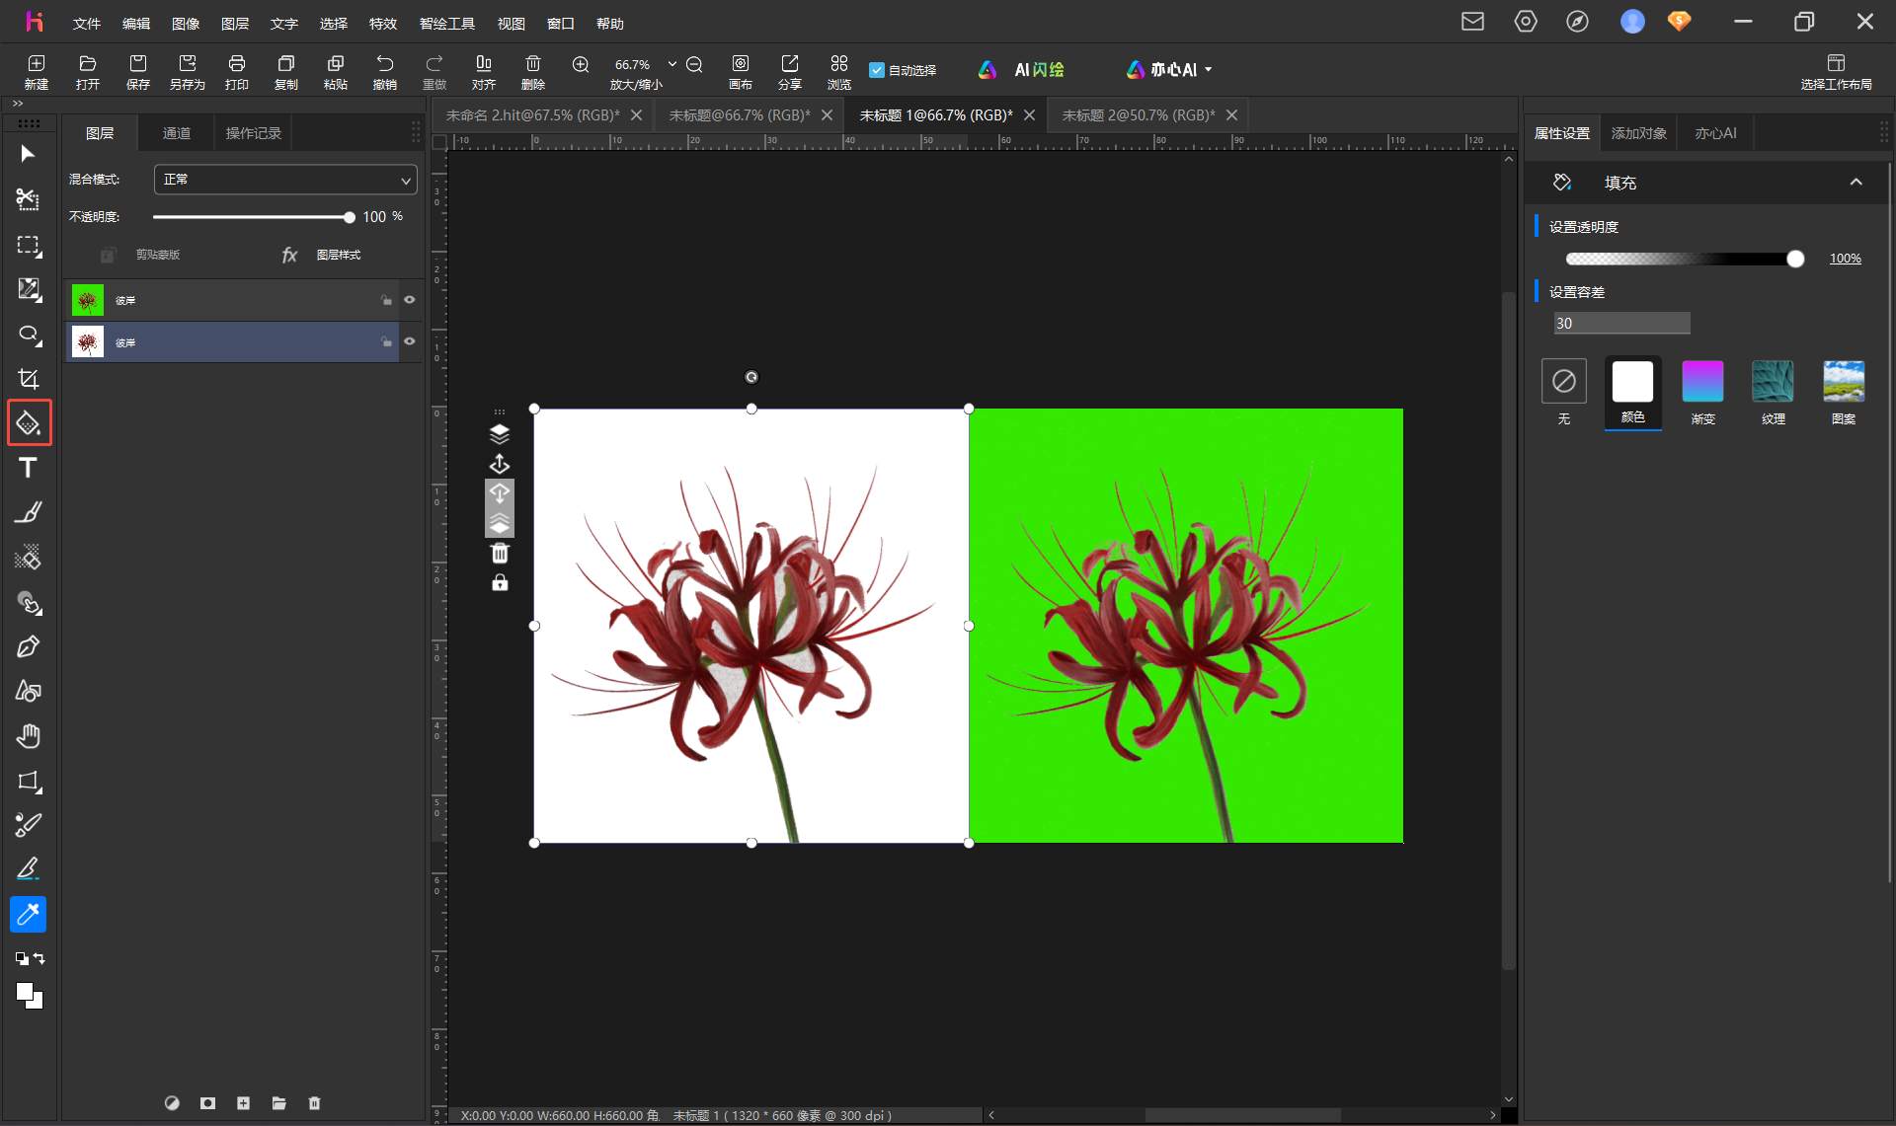Collapse the 填充 fill section
1896x1126 pixels.
[1856, 182]
